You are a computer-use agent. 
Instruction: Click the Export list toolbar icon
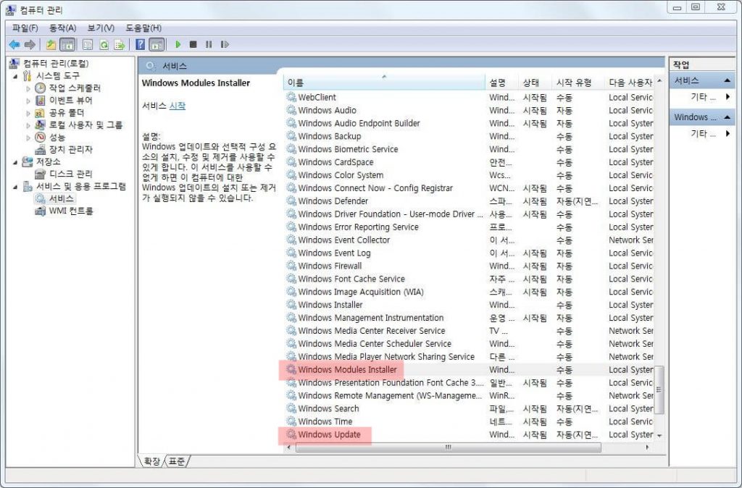[x=120, y=44]
